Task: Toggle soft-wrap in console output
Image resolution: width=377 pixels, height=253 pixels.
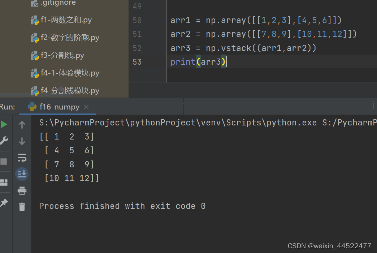Action: [22, 158]
